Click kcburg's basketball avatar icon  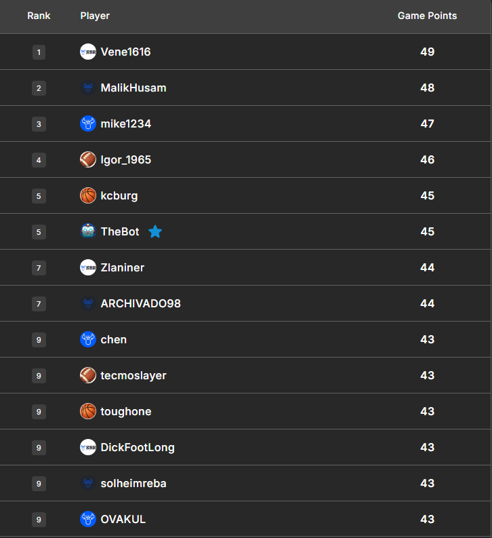pyautogui.click(x=88, y=195)
